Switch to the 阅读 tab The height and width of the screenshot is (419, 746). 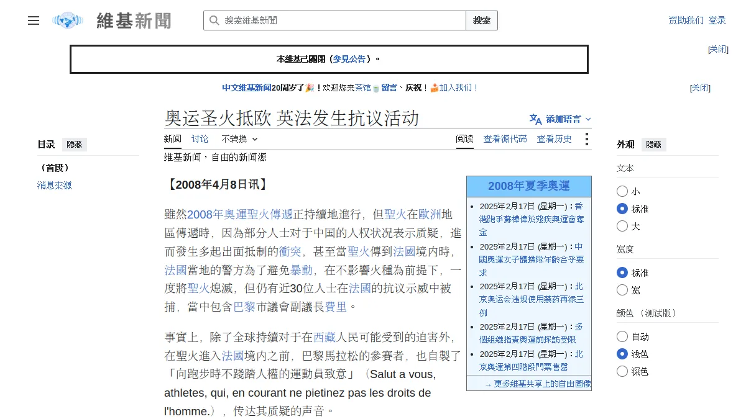point(464,139)
